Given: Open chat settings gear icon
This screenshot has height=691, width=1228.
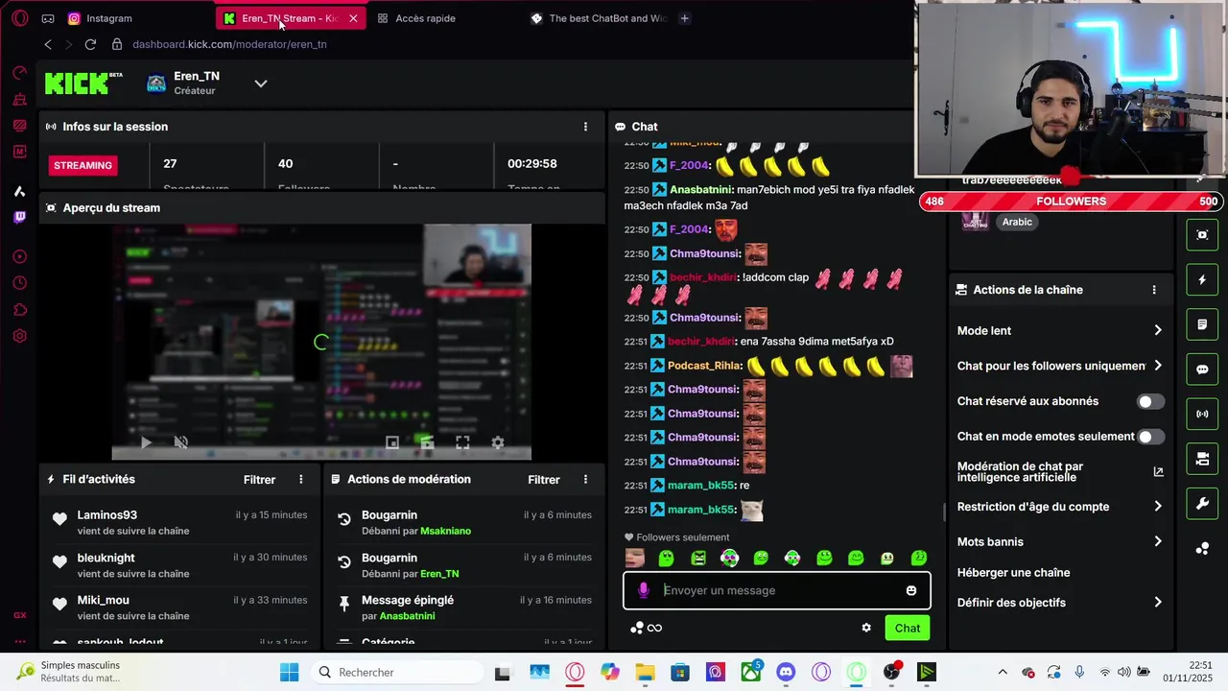Looking at the screenshot, I should pyautogui.click(x=866, y=628).
